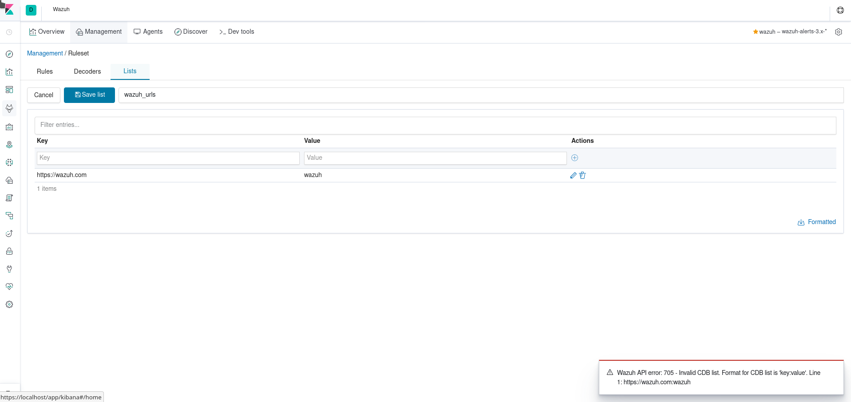This screenshot has height=402, width=851.
Task: Click the Filter entries search field
Action: pos(178,125)
